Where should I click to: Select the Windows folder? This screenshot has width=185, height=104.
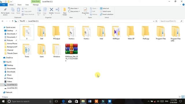click(57, 51)
